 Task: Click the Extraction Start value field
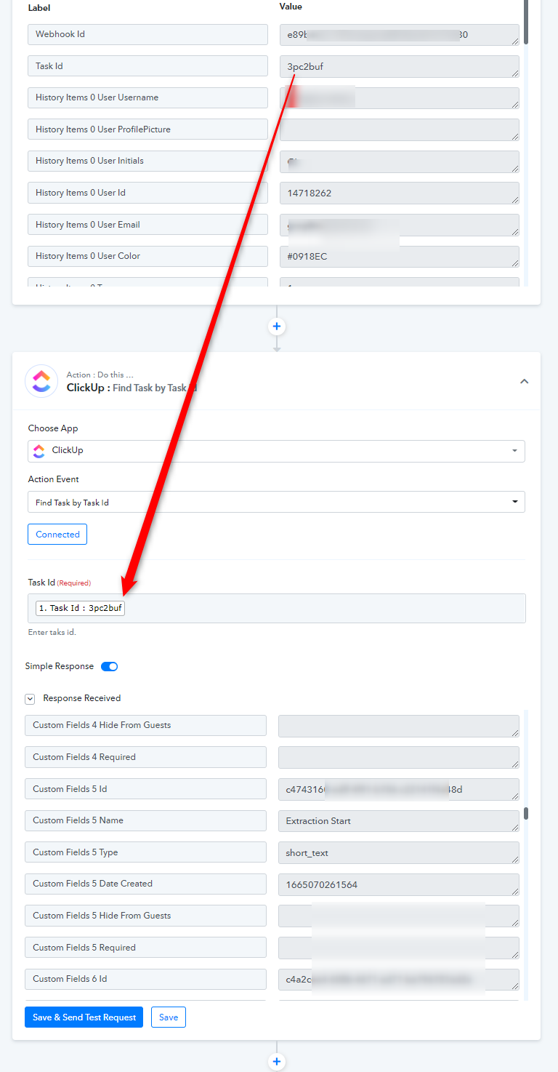tap(399, 821)
